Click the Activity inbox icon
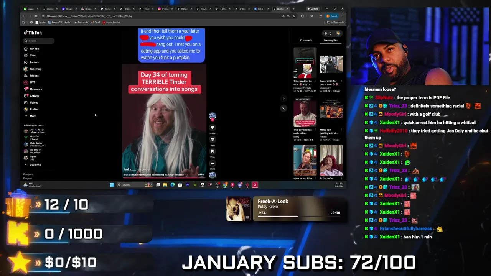The height and width of the screenshot is (276, 491). coord(26,96)
